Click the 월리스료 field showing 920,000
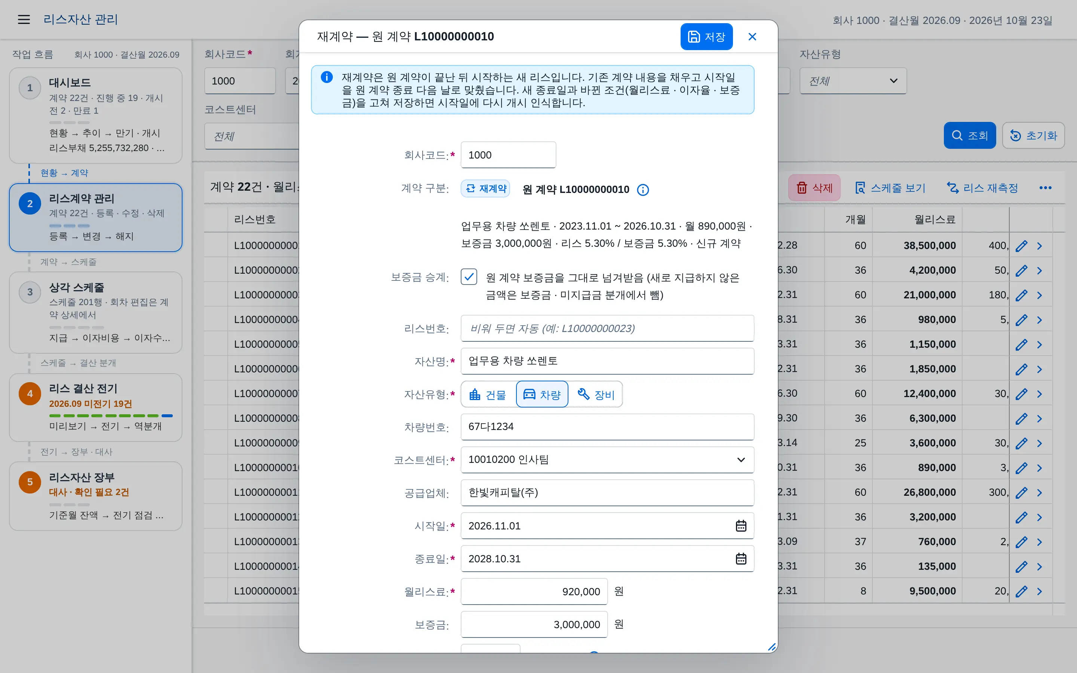This screenshot has height=673, width=1077. tap(534, 591)
